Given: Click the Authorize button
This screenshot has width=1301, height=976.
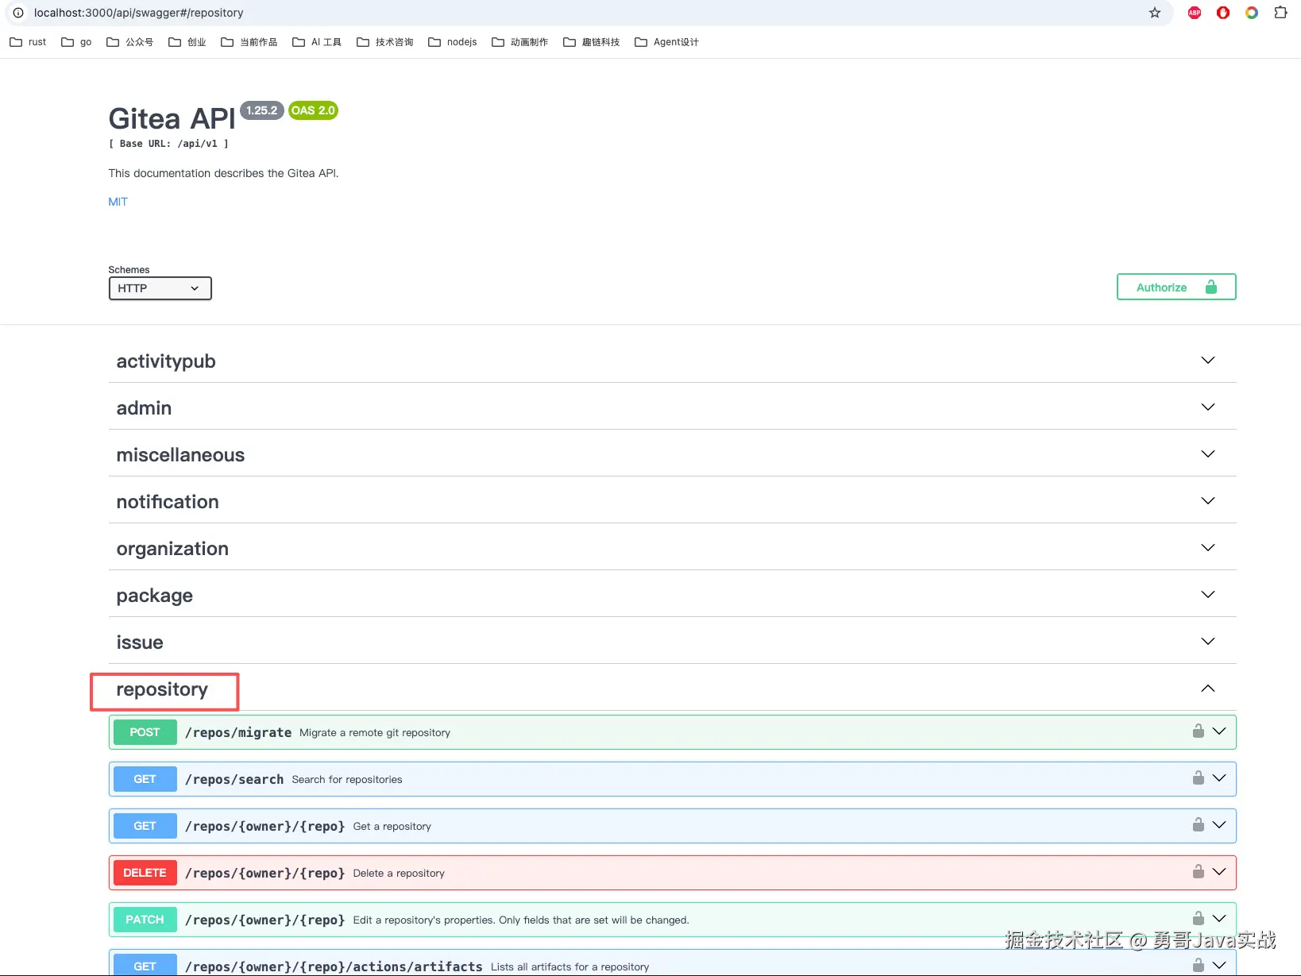Looking at the screenshot, I should 1176,287.
